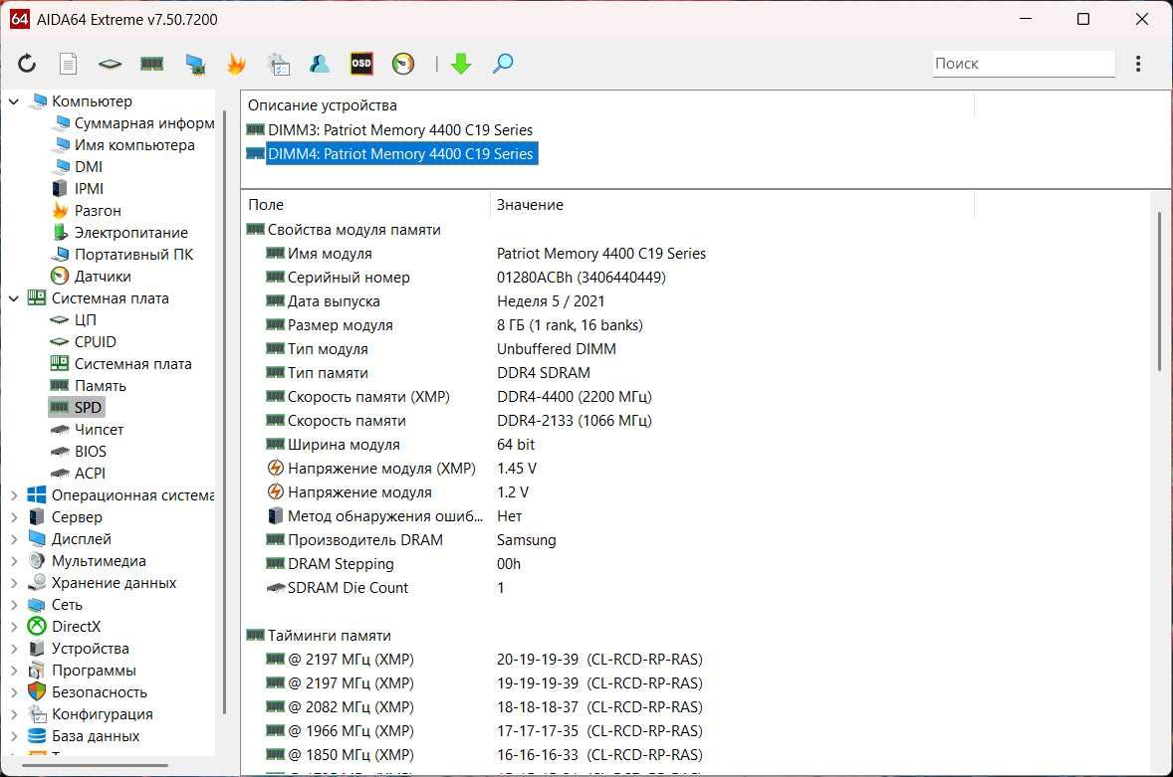The height and width of the screenshot is (777, 1173).
Task: Open the Чипсет tree item
Action: coord(87,430)
